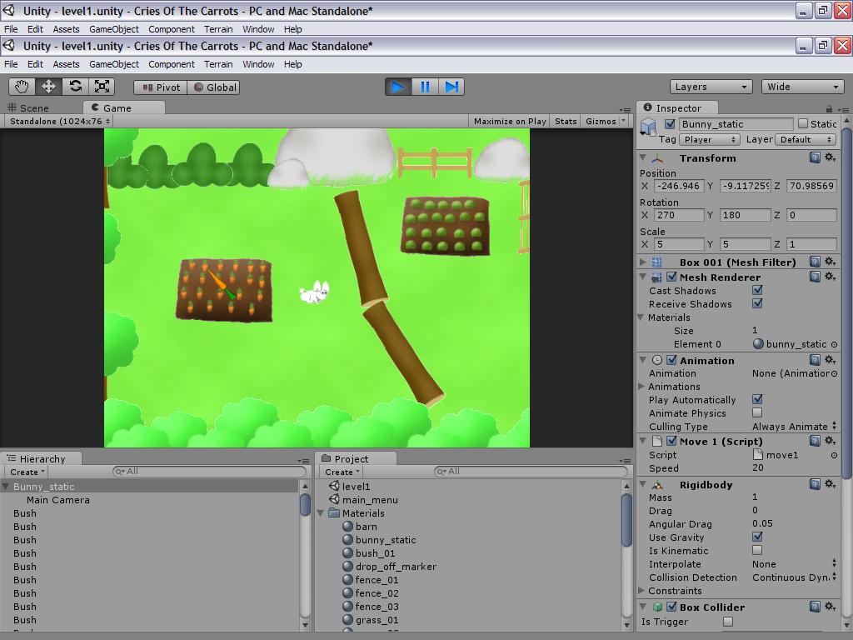853x640 pixels.
Task: Select the Scale tool
Action: 102,87
